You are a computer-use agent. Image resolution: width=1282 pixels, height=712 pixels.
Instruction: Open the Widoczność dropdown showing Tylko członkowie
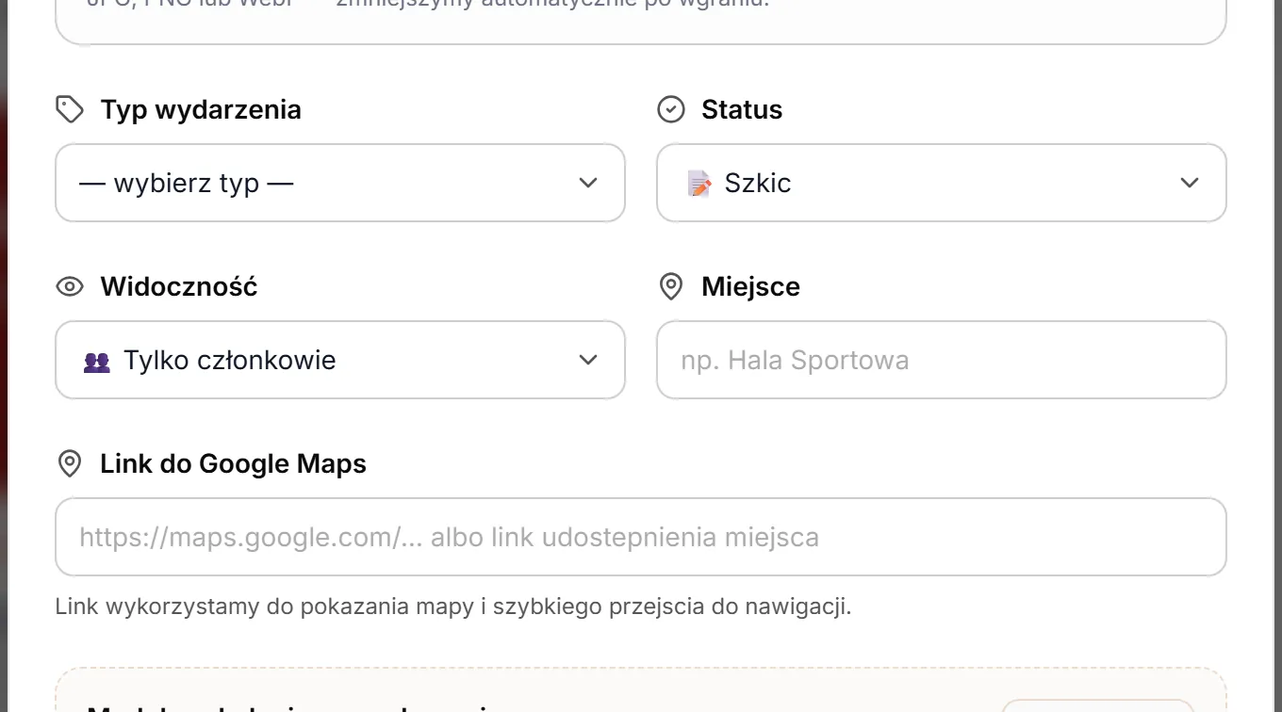point(340,360)
